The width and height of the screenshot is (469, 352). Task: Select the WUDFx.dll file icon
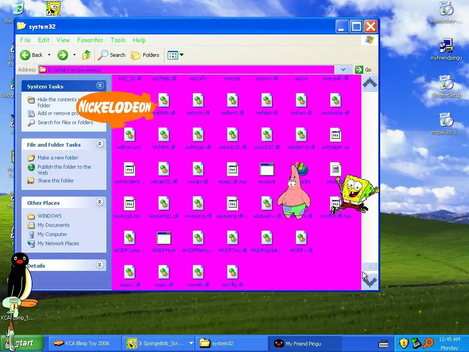301,238
